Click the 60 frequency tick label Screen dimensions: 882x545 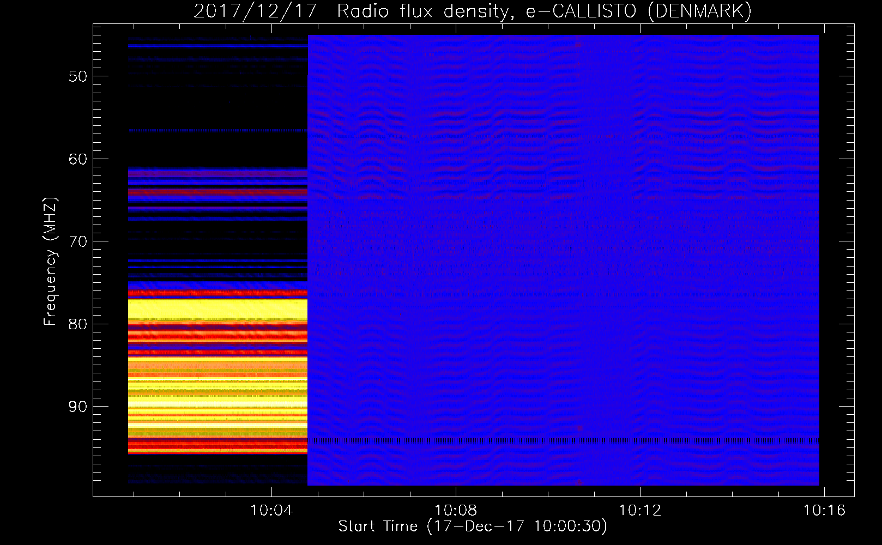[x=78, y=159]
